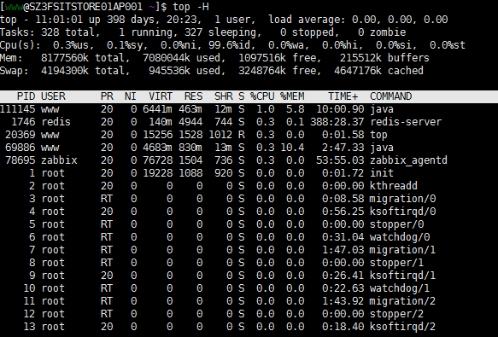498x337 pixels.
Task: Click TIME+ value 388:28.37
Action: point(337,122)
